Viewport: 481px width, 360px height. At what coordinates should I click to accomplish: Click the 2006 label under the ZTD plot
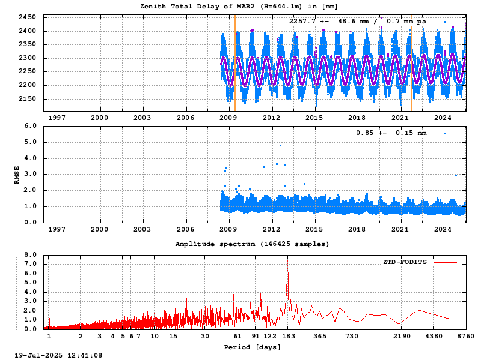[x=185, y=118]
